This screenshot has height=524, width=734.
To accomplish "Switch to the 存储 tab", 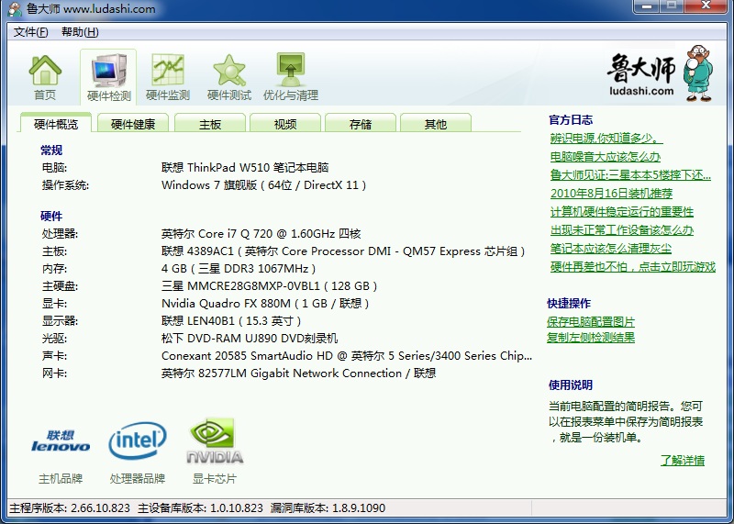I will (x=361, y=124).
